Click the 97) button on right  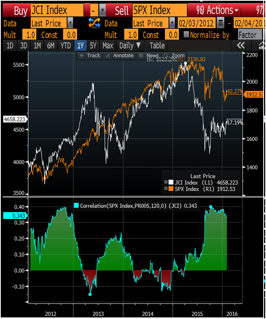[253, 10]
